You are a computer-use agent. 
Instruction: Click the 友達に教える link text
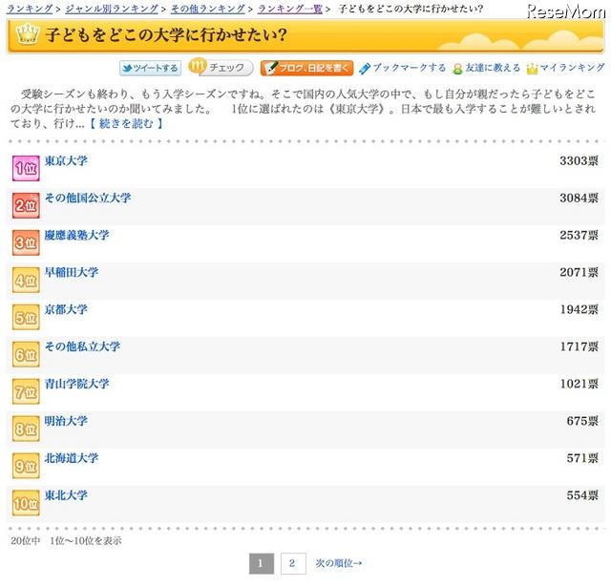click(x=493, y=68)
